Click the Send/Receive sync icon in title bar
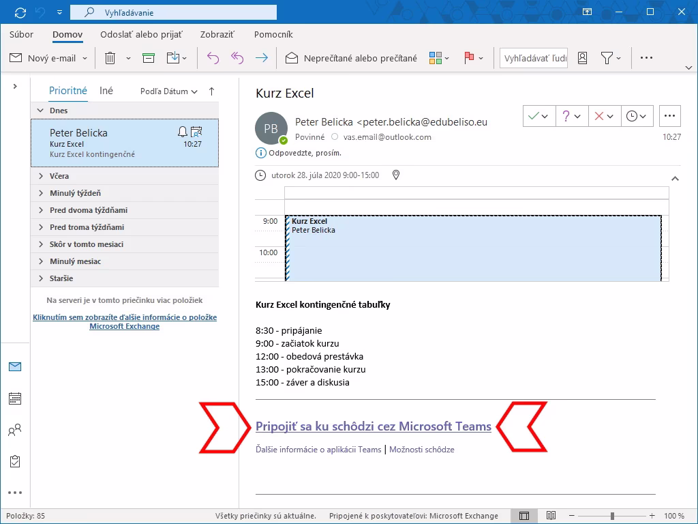This screenshot has width=698, height=524. pos(20,12)
